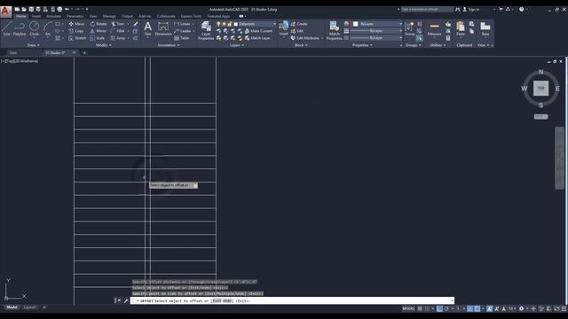568x319 pixels.
Task: Activate the Mirror command
Action: coord(99,31)
